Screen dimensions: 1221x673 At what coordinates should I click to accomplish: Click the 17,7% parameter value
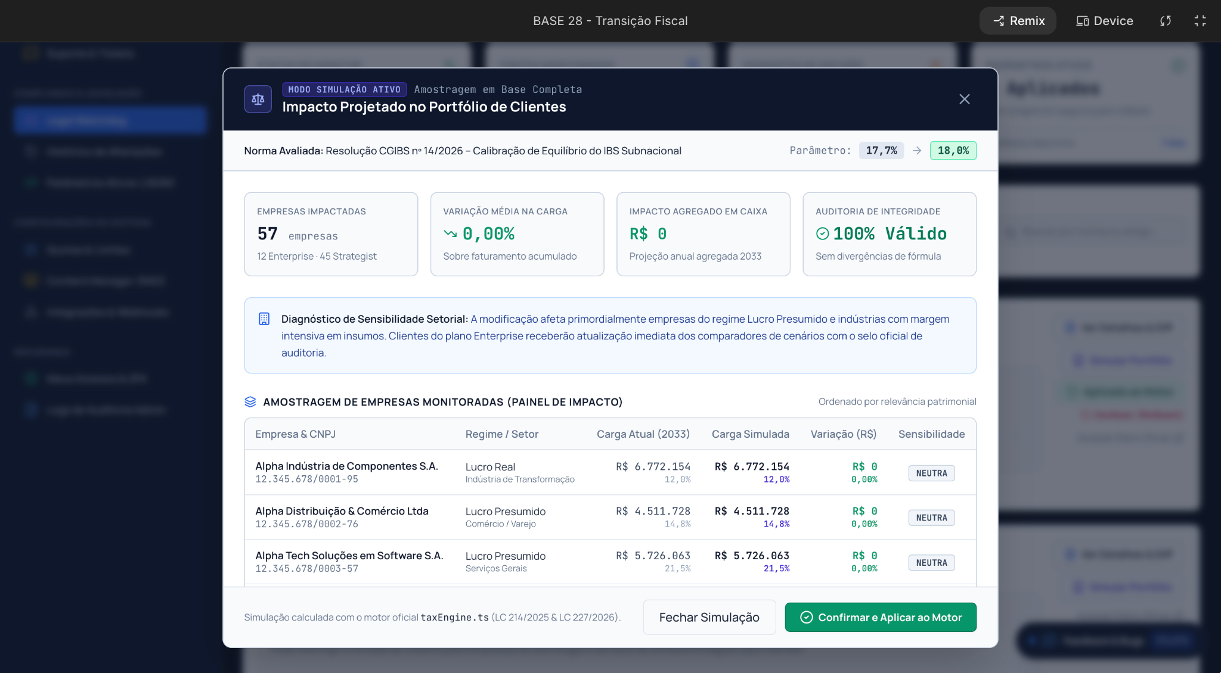[x=881, y=150]
